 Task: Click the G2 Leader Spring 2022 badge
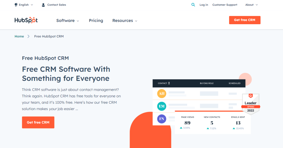250,104
